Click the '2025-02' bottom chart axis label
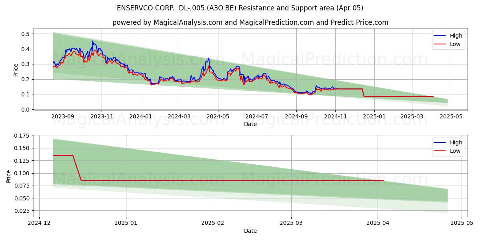The image size is (480, 240). point(213,223)
